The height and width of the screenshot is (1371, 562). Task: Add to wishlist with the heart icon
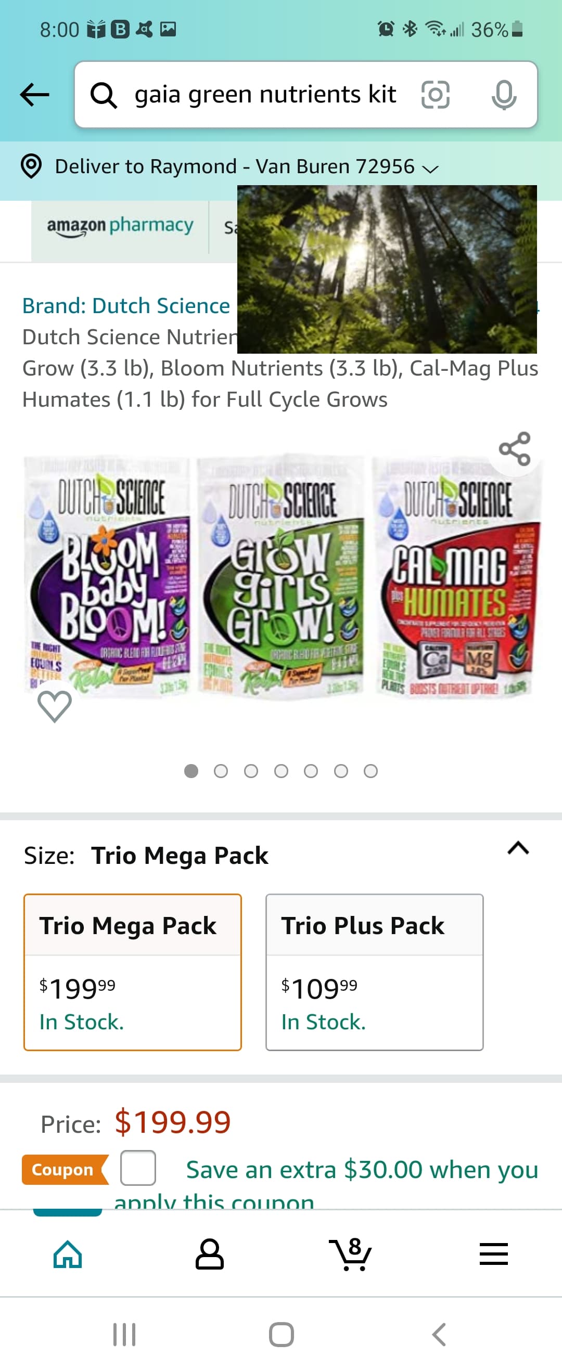[54, 706]
